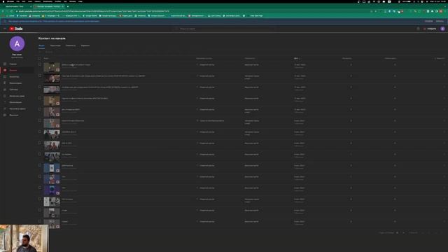Viewport: 448px width, 252px height.
Task: Switch to the Playlists content tab
Action: click(71, 45)
